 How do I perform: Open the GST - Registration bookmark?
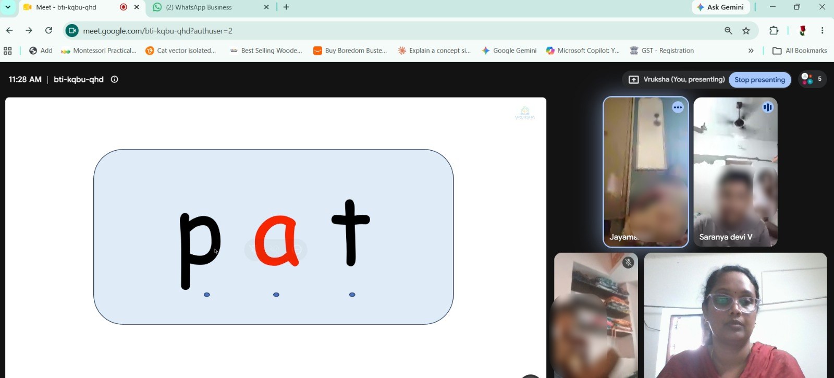pyautogui.click(x=661, y=51)
